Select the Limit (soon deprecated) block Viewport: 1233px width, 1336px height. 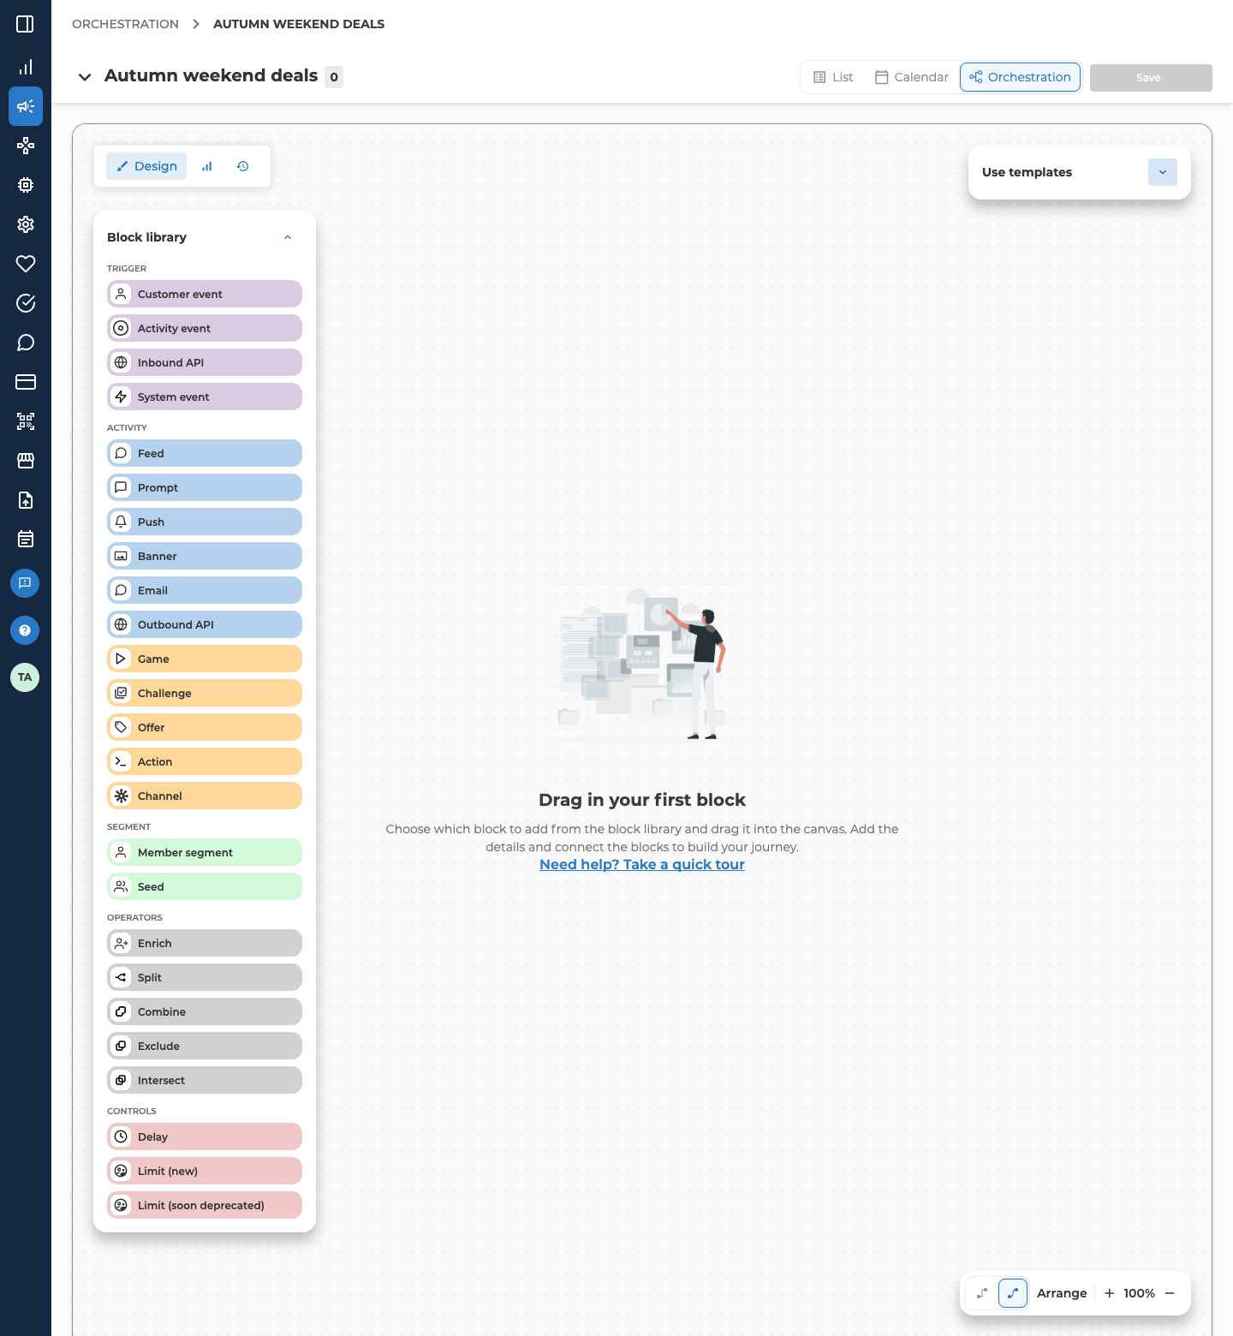click(x=205, y=1205)
